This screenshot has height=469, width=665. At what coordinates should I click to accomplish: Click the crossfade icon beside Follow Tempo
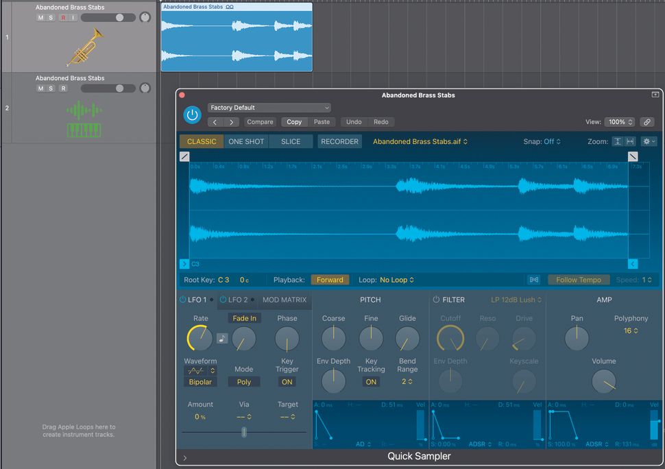[533, 280]
